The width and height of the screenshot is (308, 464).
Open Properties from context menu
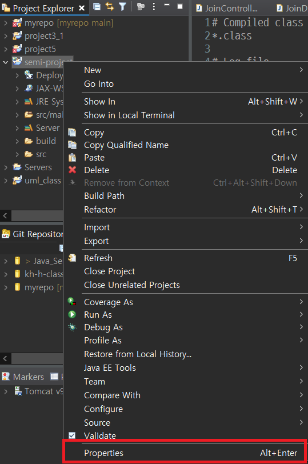pyautogui.click(x=186, y=453)
